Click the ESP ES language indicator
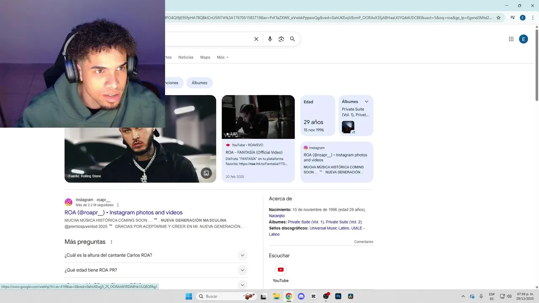The width and height of the screenshot is (539, 303). pos(492,296)
